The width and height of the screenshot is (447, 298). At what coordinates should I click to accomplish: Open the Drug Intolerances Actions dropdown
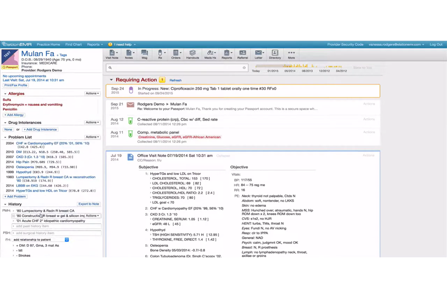[92, 123]
